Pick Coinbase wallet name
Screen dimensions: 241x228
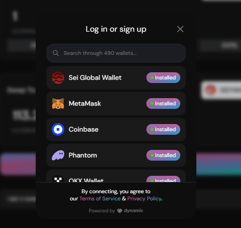(83, 129)
